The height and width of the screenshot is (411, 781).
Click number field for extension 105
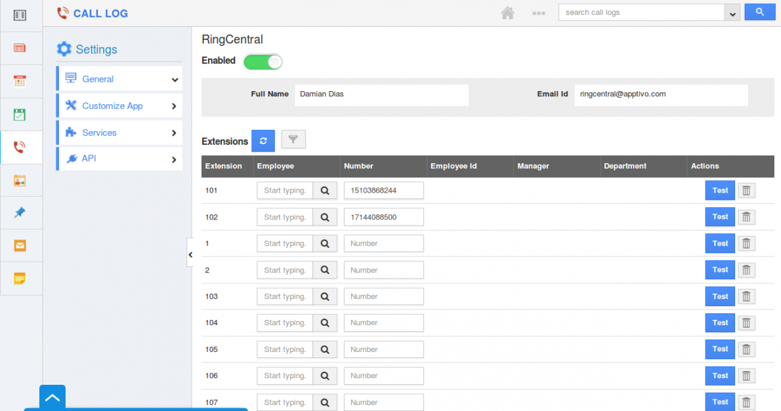tap(383, 349)
